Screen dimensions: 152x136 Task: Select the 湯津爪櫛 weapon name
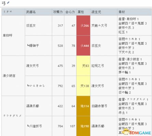click(x=33, y=106)
